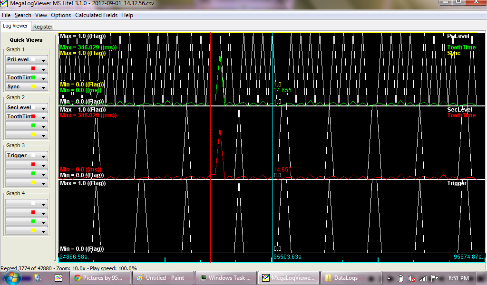Open Untitled - Paint from the taskbar

tap(163, 278)
